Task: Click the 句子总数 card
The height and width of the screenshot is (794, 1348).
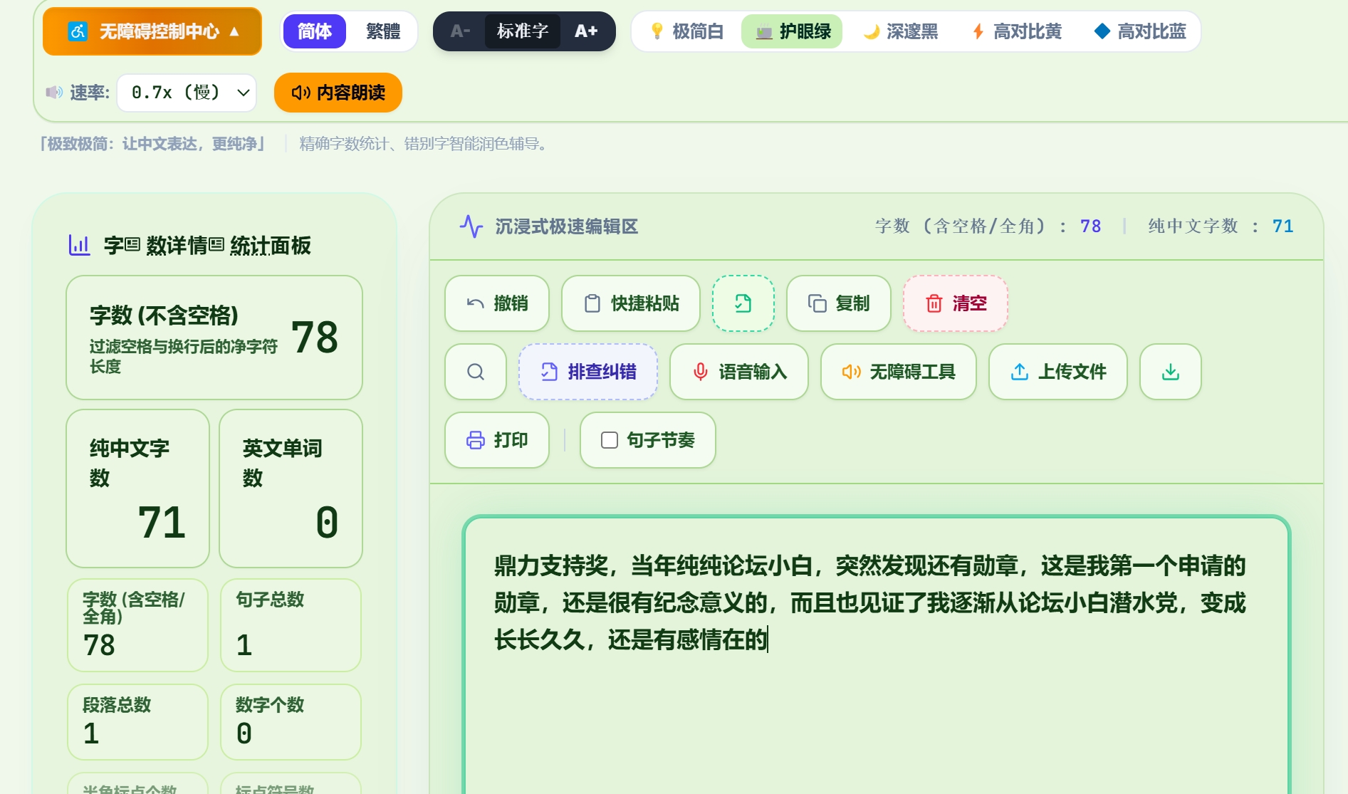Action: (291, 625)
